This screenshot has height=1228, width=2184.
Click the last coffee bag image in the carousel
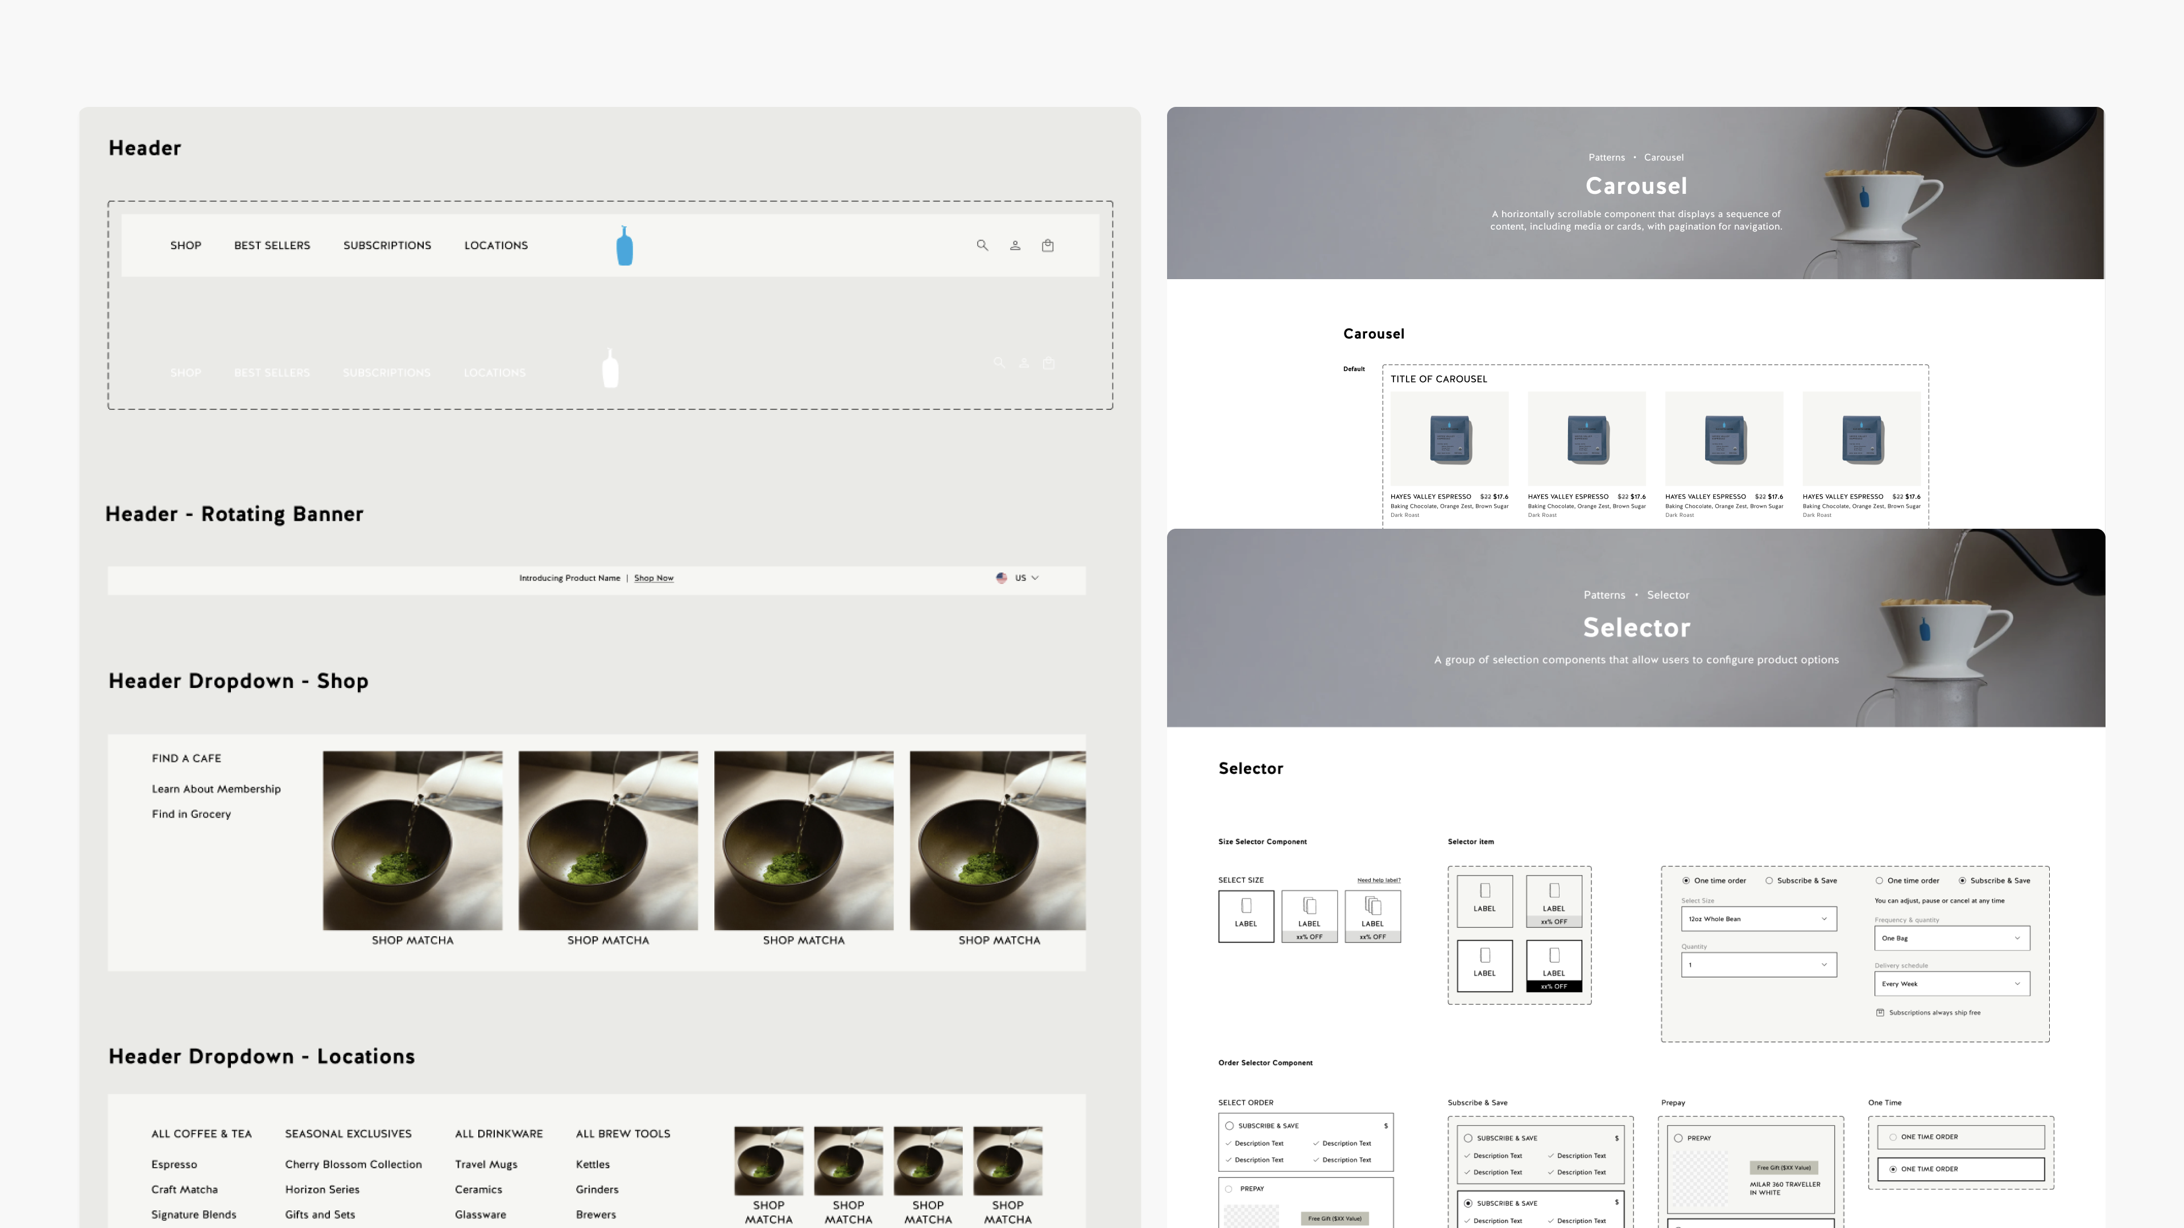pyautogui.click(x=1862, y=439)
